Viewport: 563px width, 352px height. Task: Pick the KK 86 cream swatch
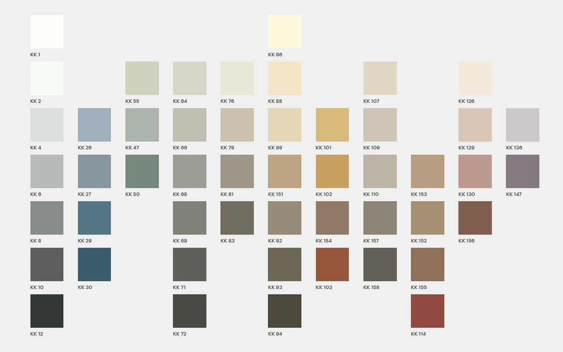pyautogui.click(x=285, y=32)
